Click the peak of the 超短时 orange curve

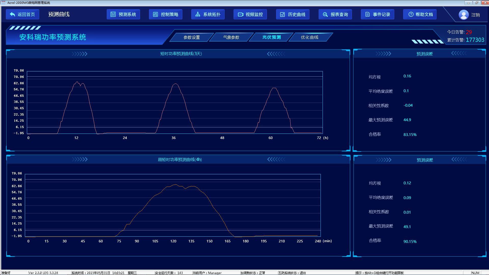click(x=175, y=185)
